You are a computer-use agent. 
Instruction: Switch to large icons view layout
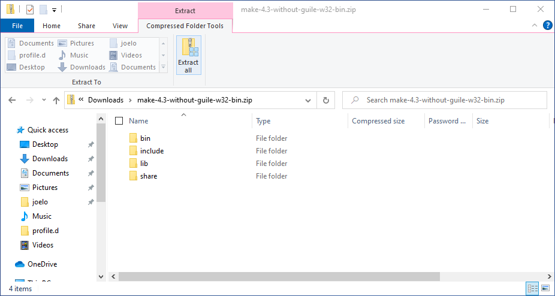(x=545, y=288)
